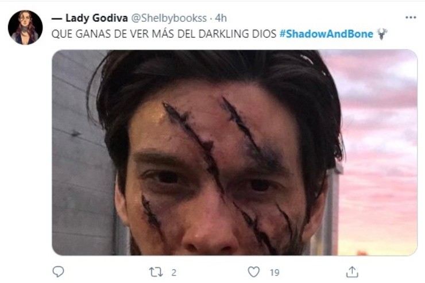
Task: Click the tweet text starting QUE GANAS
Action: tap(115, 34)
